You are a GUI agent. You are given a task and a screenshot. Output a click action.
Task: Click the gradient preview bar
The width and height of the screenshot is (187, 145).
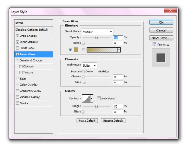pyautogui.click(x=102, y=50)
